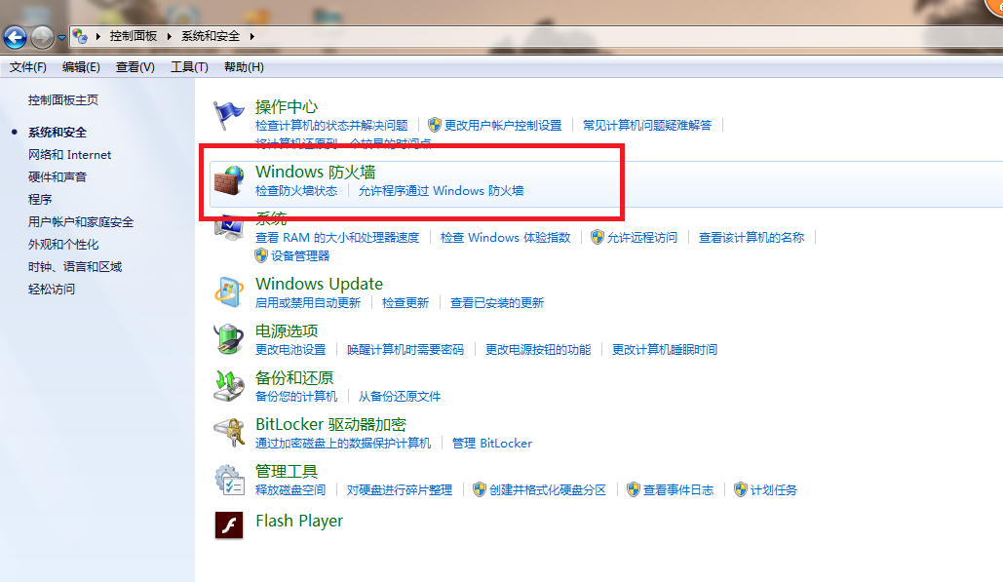This screenshot has height=582, width=1003.
Task: Open BitLocker 驱动器加密 heading link
Action: pyautogui.click(x=330, y=425)
